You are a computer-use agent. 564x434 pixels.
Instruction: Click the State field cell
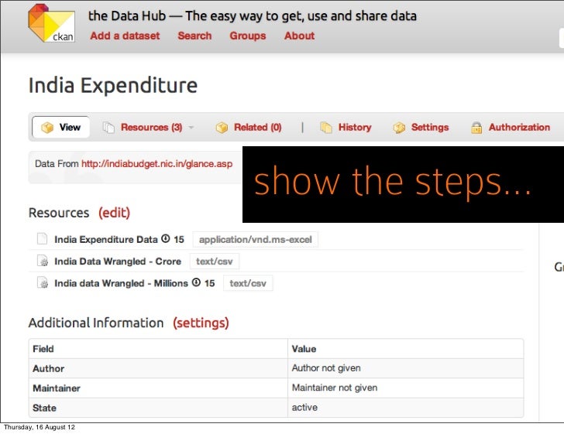158,408
